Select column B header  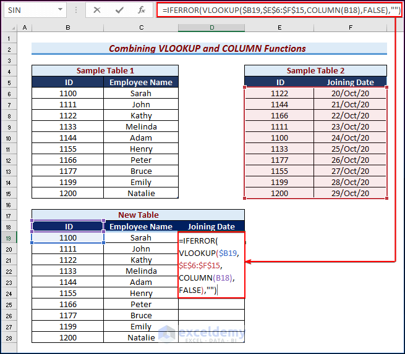pos(67,28)
